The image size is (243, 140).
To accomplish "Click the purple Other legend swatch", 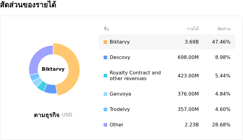I will 105,125.
